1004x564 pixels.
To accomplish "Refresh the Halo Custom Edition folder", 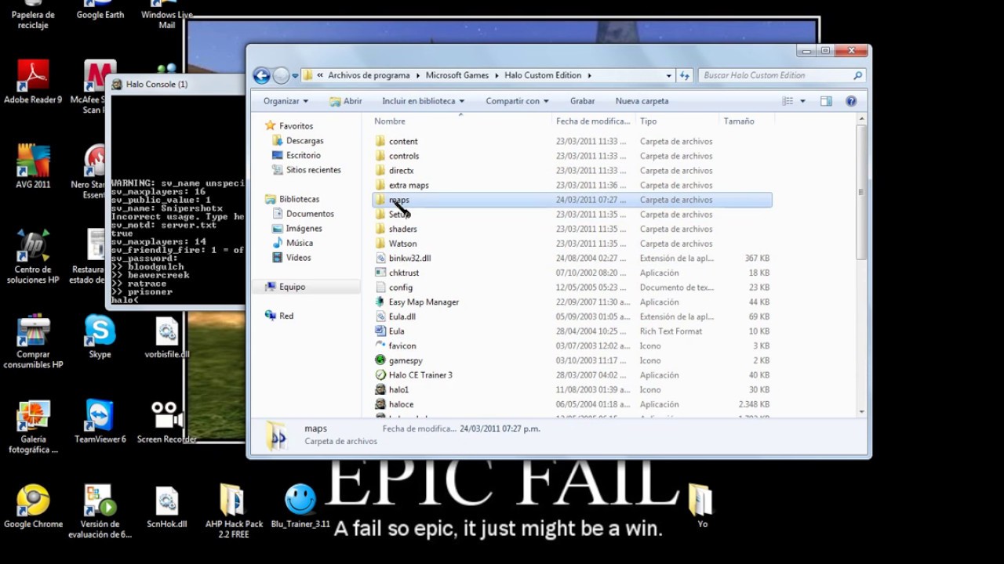I will pos(685,75).
